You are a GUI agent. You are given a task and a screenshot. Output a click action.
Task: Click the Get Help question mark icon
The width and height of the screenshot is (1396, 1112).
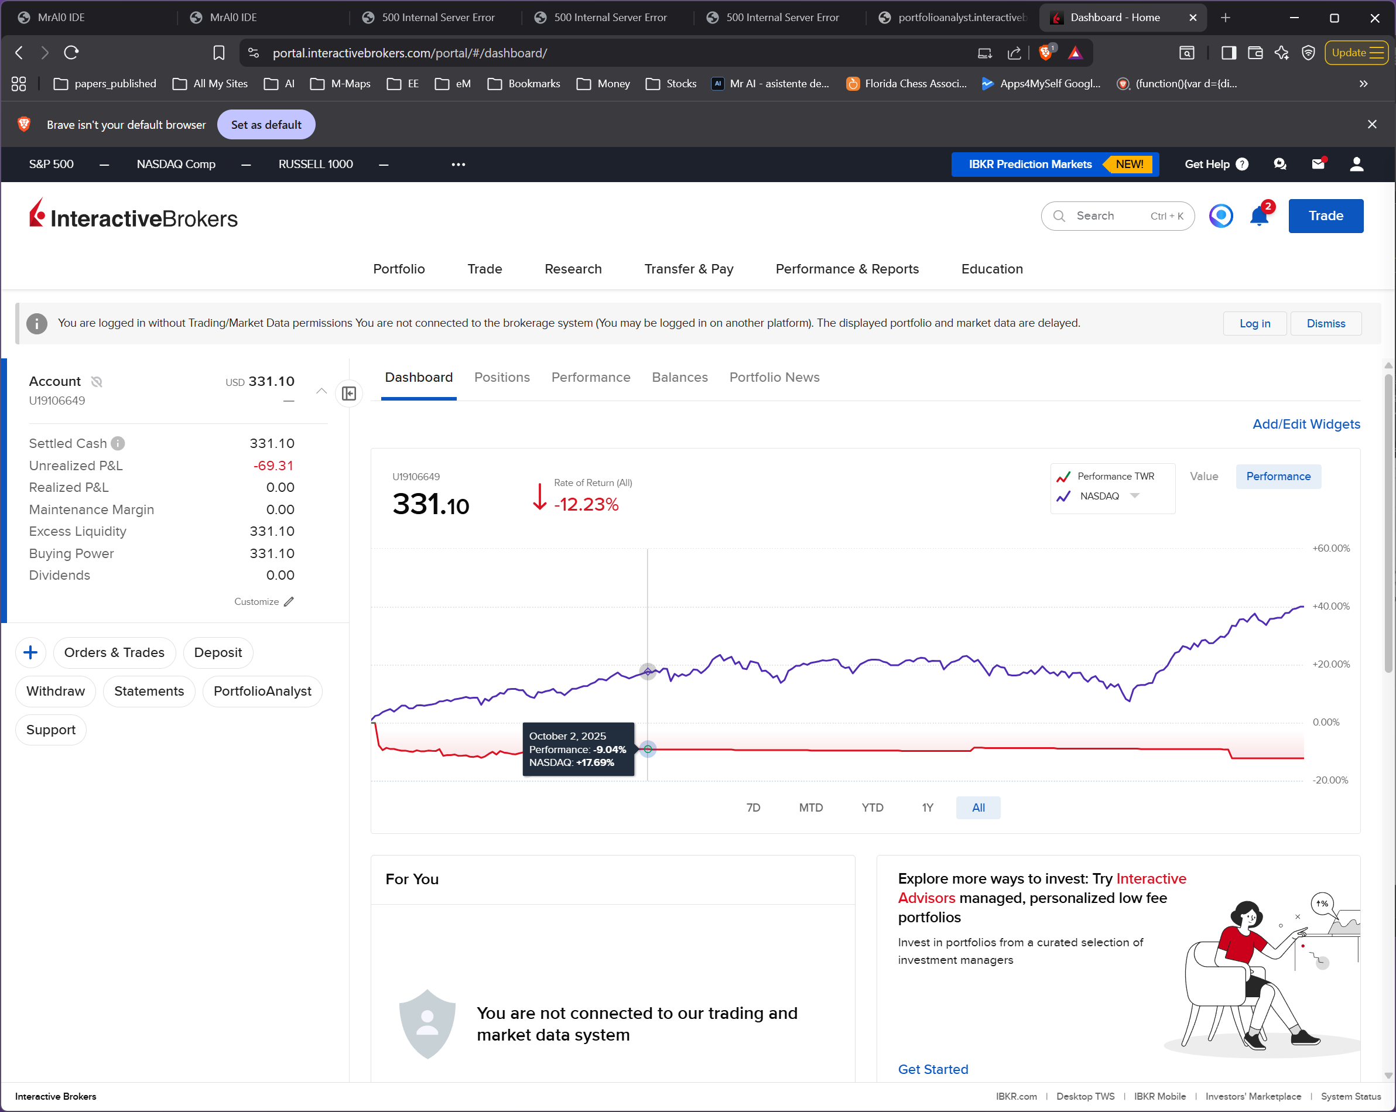pyautogui.click(x=1242, y=164)
